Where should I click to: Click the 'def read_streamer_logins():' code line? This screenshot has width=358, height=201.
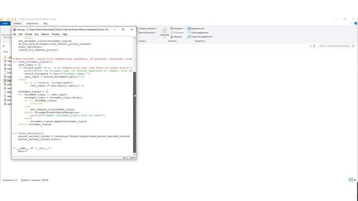coord(32,62)
